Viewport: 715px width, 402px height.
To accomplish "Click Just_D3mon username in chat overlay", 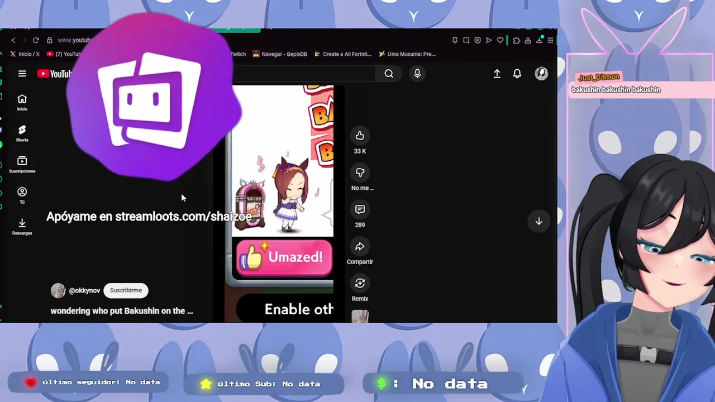I will (598, 77).
